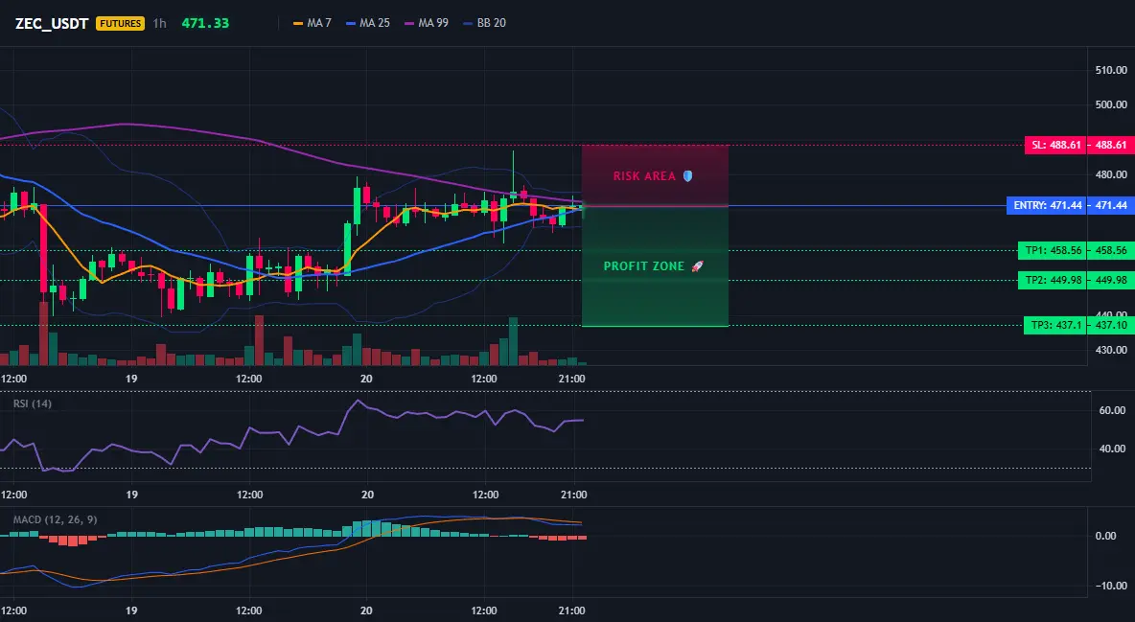Click the 510.00 price axis value

pos(1111,70)
